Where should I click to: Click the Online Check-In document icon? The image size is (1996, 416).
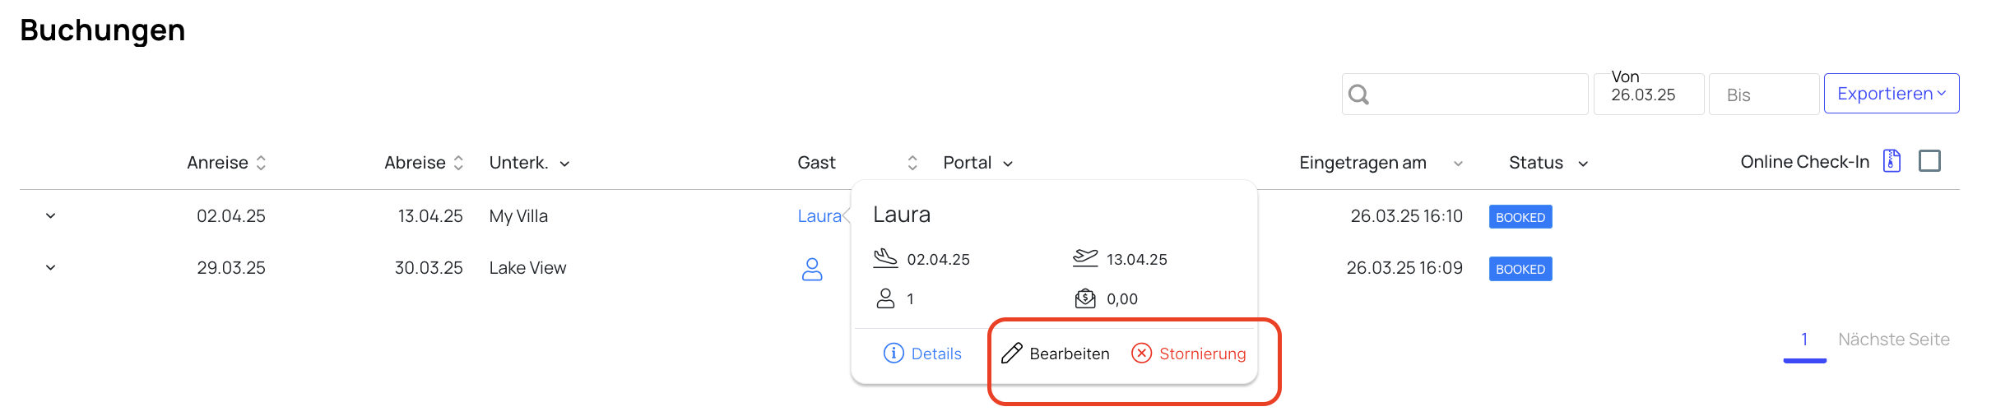1892,160
